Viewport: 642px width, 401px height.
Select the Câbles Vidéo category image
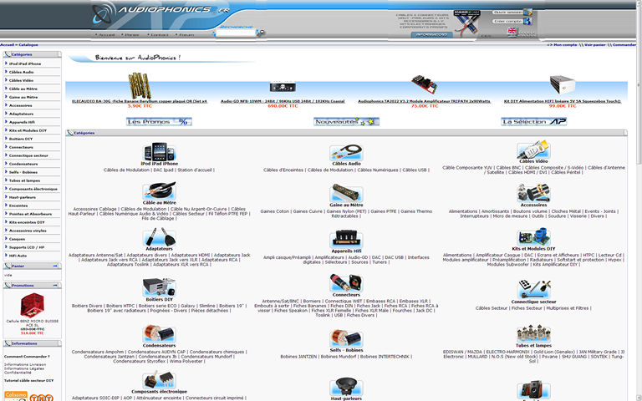pyautogui.click(x=533, y=151)
